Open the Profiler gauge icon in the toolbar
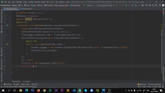Viewport: 165px width, 93px height. tap(133, 5)
